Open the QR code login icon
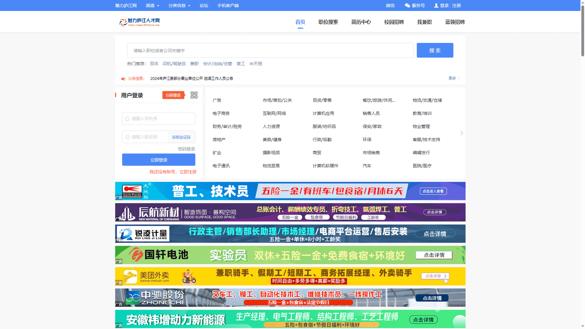This screenshot has height=329, width=585. tap(194, 95)
